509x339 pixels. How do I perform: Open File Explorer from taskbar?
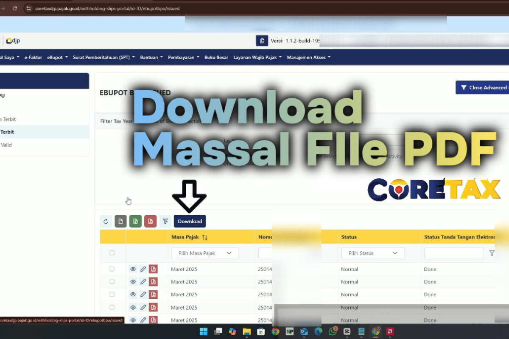point(247,331)
